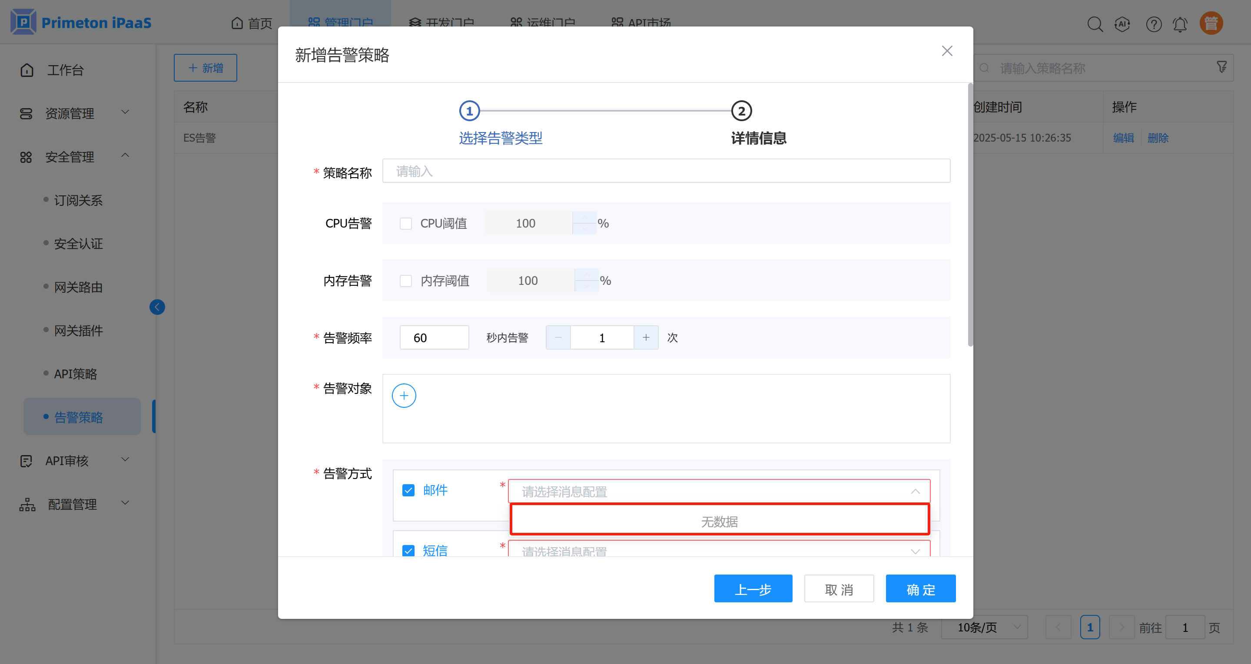1251x664 pixels.
Task: Collapse the 邮件 message config dropdown
Action: pyautogui.click(x=915, y=491)
